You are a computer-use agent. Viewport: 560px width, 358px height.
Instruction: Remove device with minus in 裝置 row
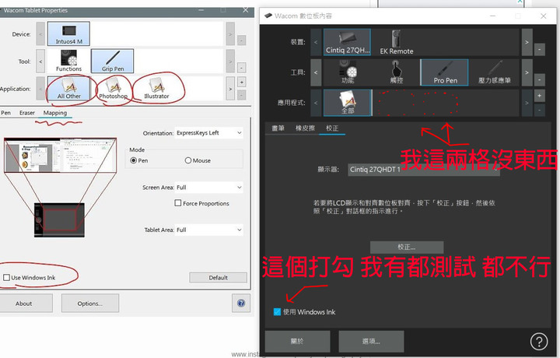click(539, 49)
